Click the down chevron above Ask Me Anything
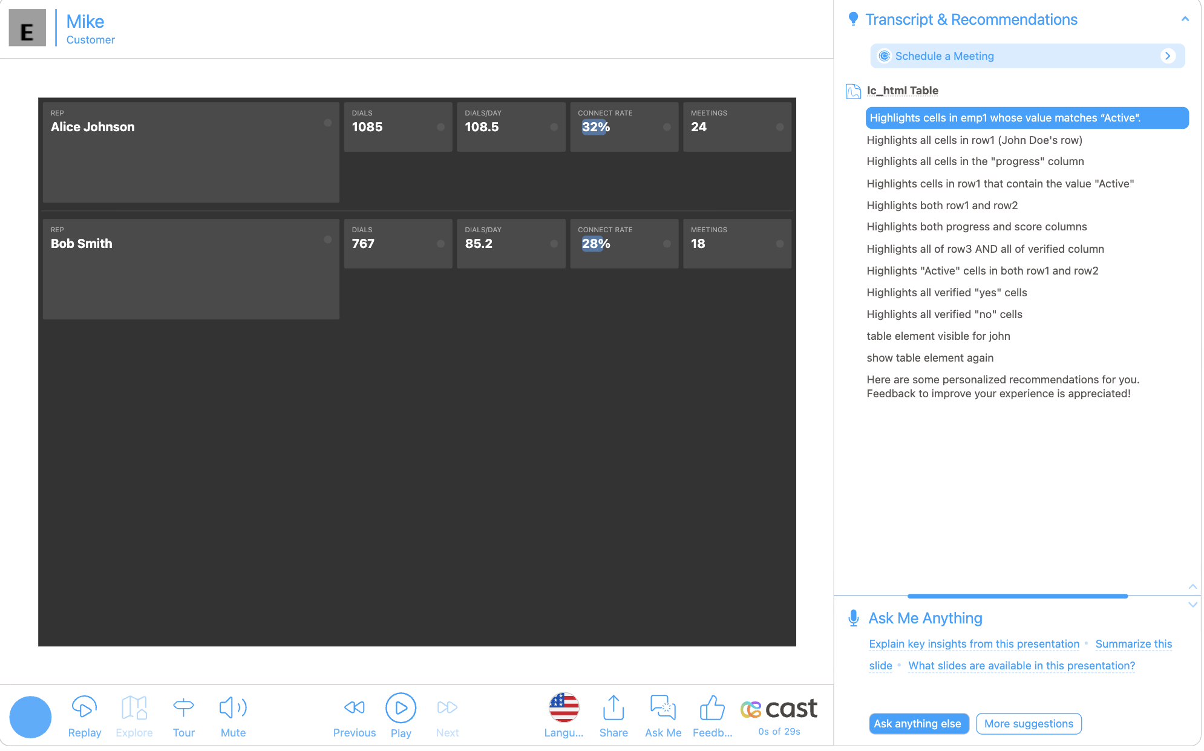 [1193, 605]
